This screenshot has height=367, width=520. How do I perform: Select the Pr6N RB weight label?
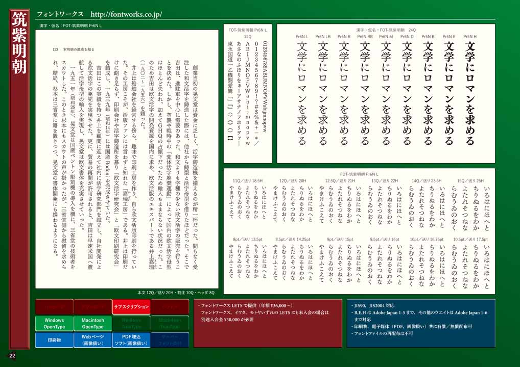click(365, 36)
